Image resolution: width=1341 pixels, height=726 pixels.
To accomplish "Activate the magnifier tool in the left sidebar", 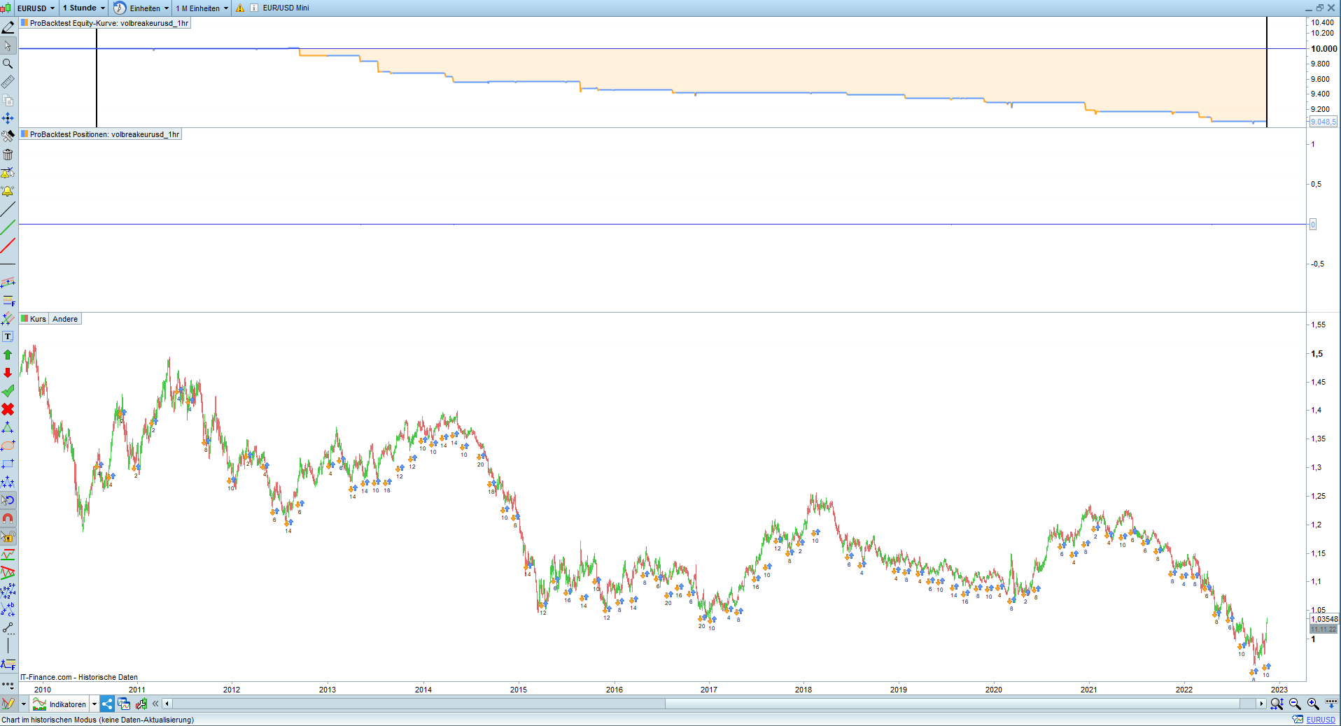I will [x=8, y=64].
